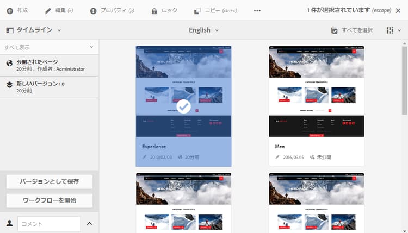Click 1件が選択されています (escape) label
The height and width of the screenshot is (233, 408).
(x=349, y=10)
